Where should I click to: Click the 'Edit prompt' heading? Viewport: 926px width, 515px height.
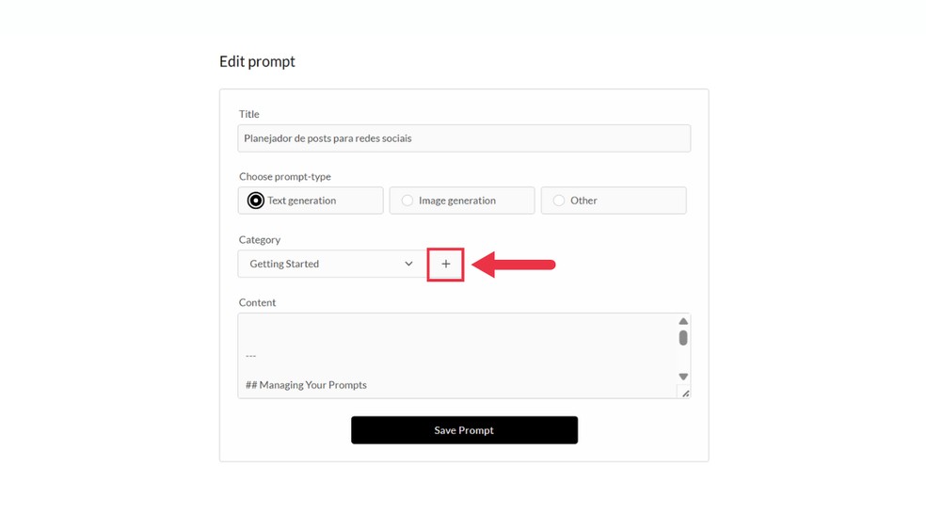coord(257,61)
